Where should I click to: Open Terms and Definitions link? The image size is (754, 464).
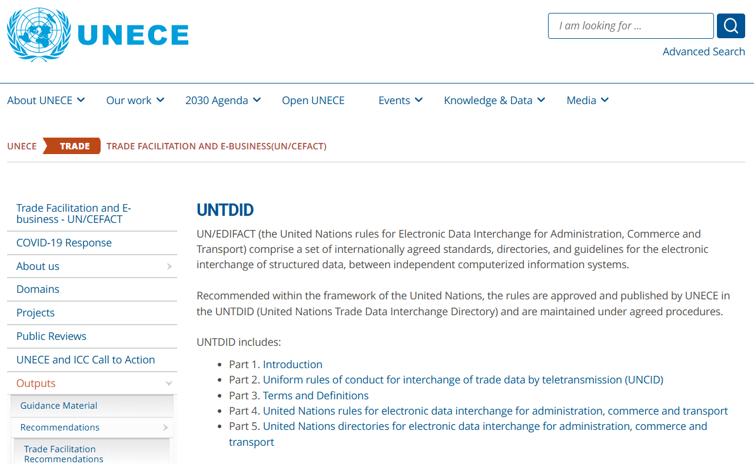click(315, 396)
